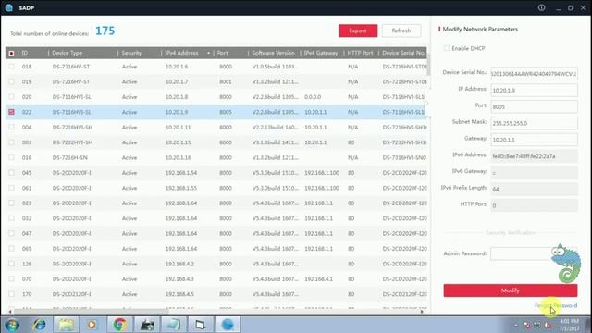This screenshot has width=592, height=333.
Task: Check the box for device ID 018
Action: 11,67
